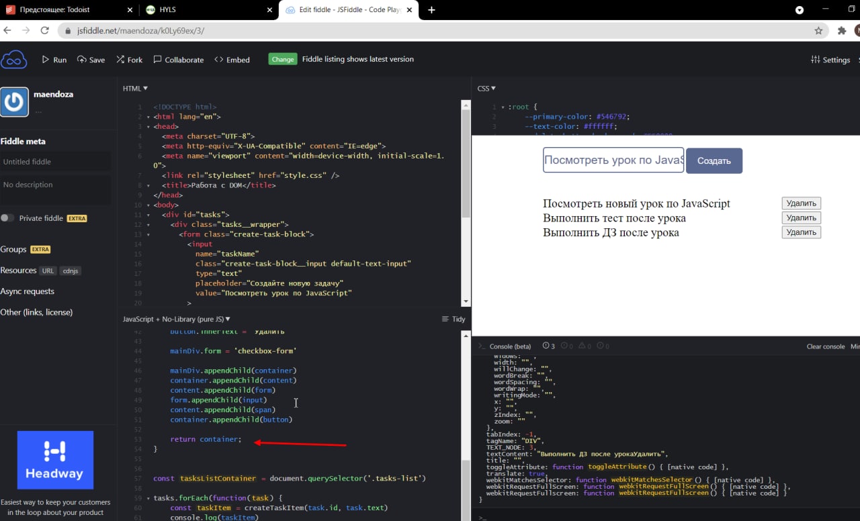Image resolution: width=860 pixels, height=521 pixels.
Task: Open JavaScript + No-Library language dropdown
Action: pos(177,319)
